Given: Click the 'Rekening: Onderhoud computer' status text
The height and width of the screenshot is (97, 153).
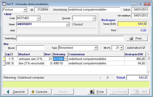Looking at the screenshot, I should click(x=24, y=78).
